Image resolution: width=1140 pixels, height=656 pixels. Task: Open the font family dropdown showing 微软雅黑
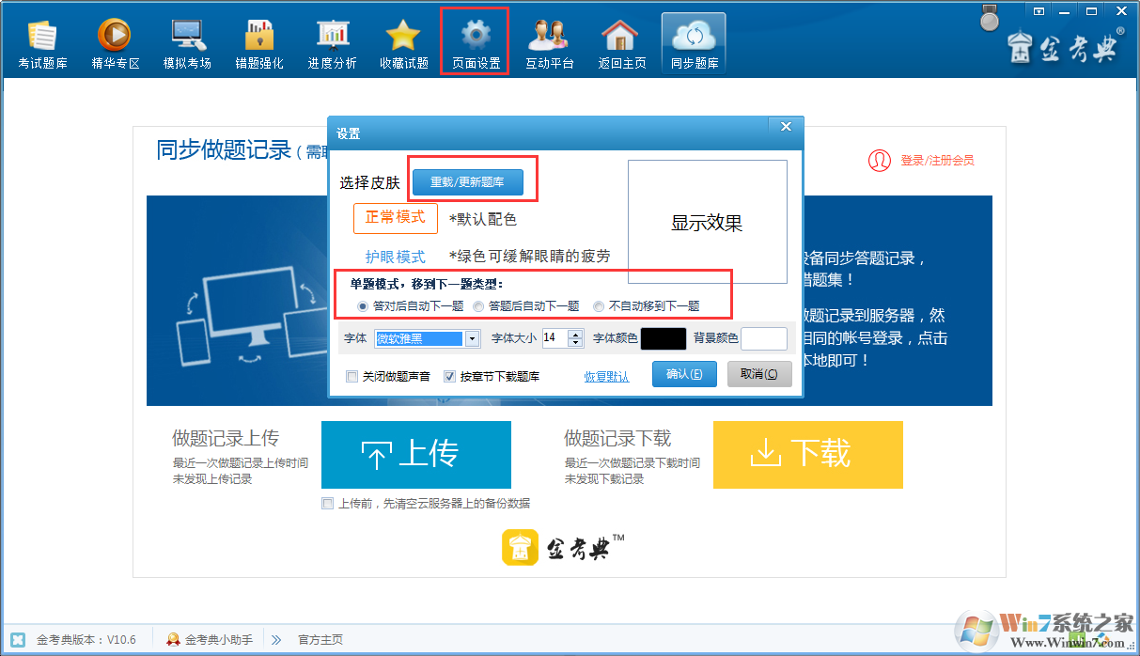point(472,338)
